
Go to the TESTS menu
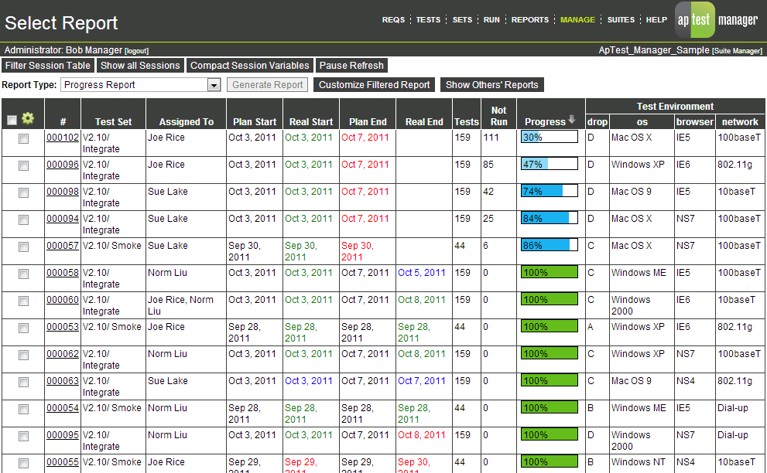[x=428, y=20]
